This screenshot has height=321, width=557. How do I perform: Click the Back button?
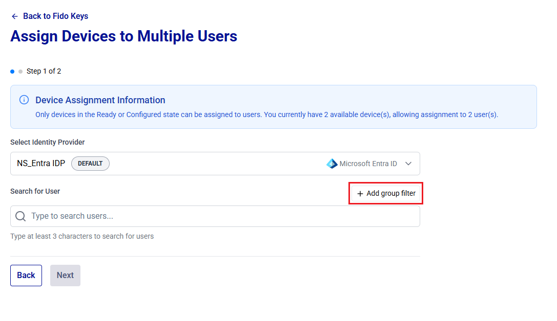point(26,276)
